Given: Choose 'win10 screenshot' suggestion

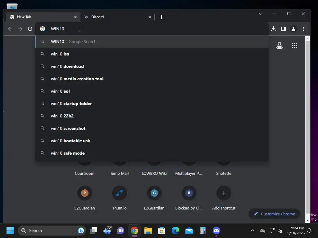Looking at the screenshot, I should coord(152,128).
